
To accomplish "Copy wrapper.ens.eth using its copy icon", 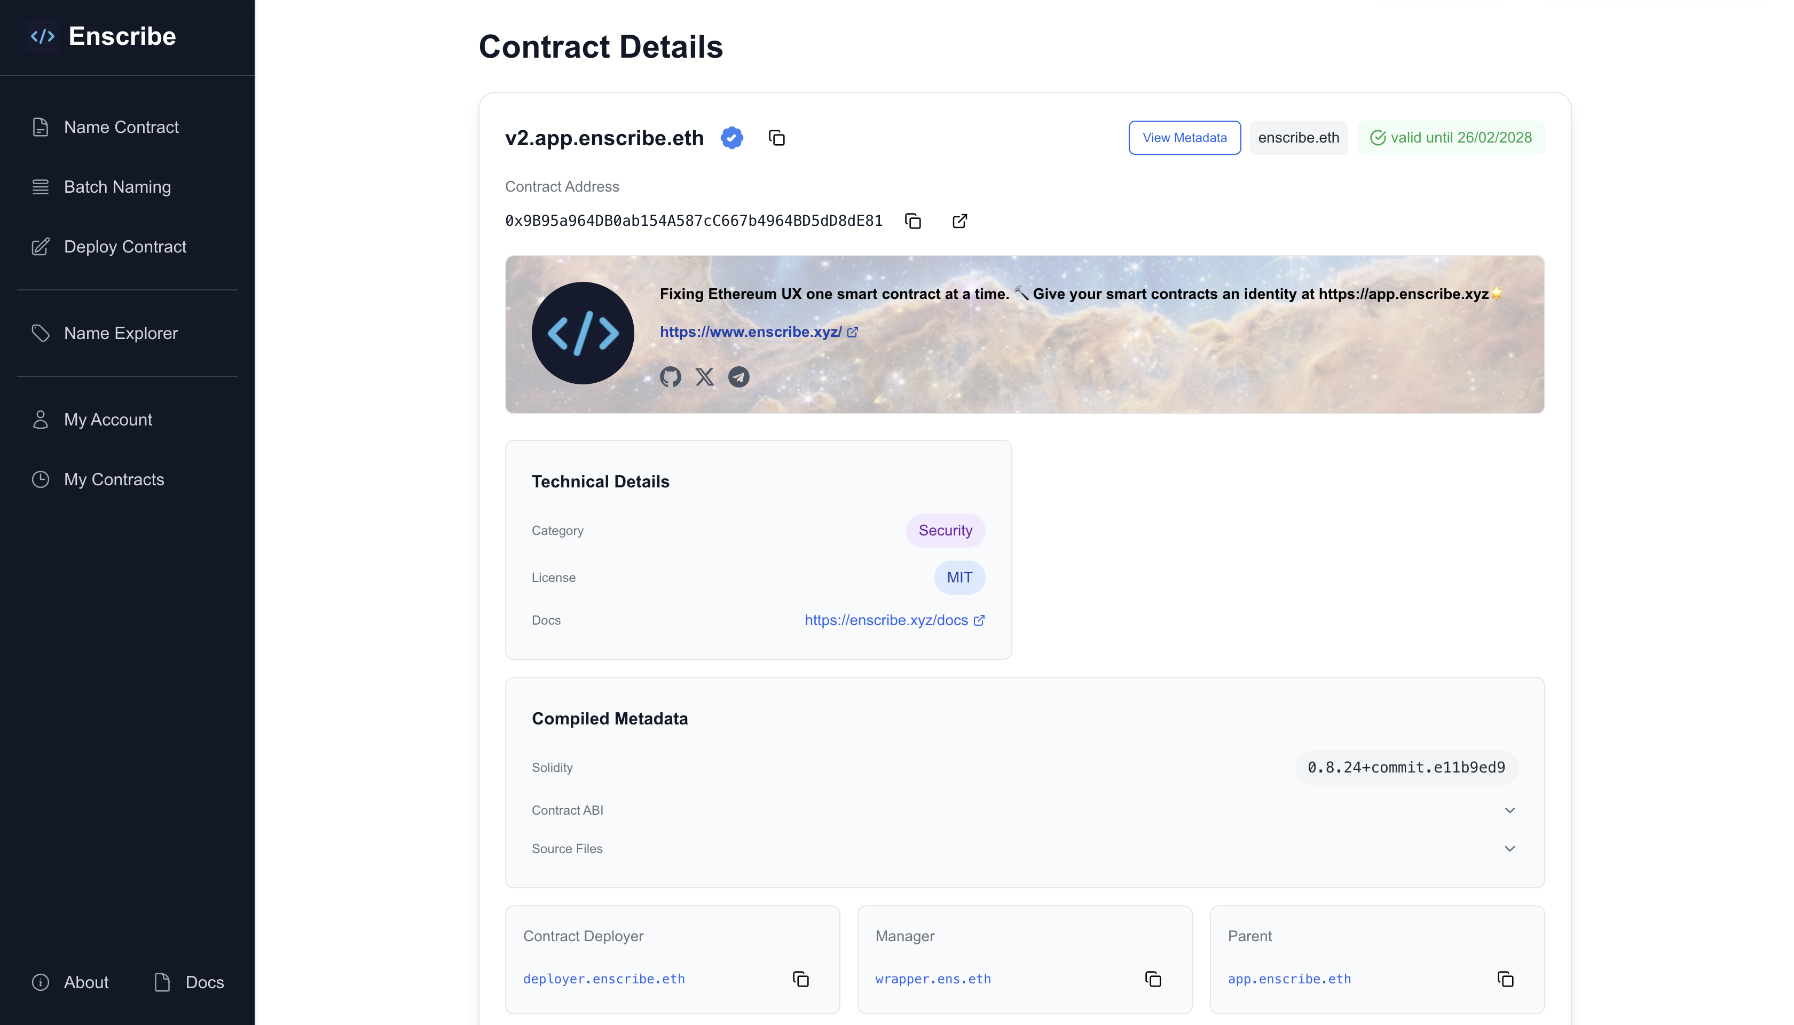I will tap(1153, 979).
